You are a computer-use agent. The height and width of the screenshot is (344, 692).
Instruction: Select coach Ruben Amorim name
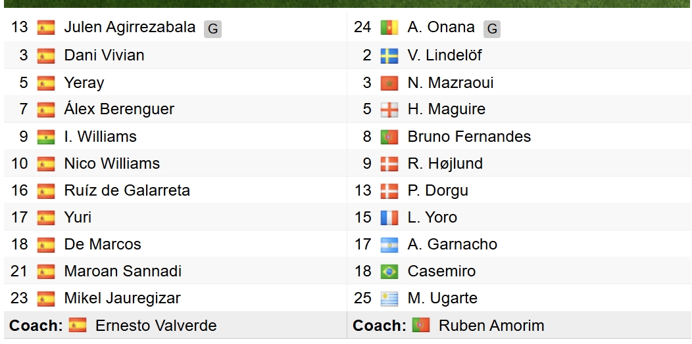491,326
